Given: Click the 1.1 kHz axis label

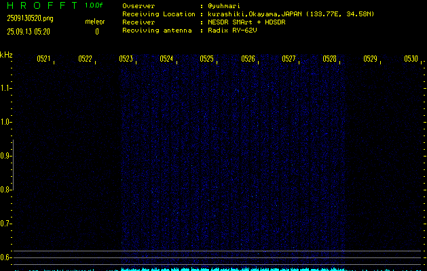Looking at the screenshot, I should point(5,88).
